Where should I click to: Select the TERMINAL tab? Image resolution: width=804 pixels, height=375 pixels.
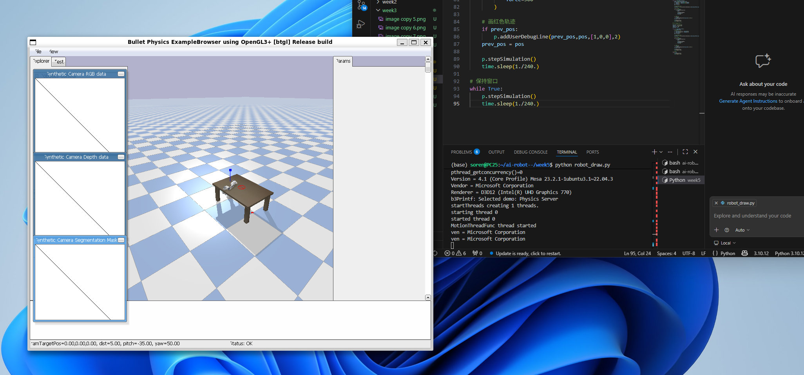click(567, 152)
